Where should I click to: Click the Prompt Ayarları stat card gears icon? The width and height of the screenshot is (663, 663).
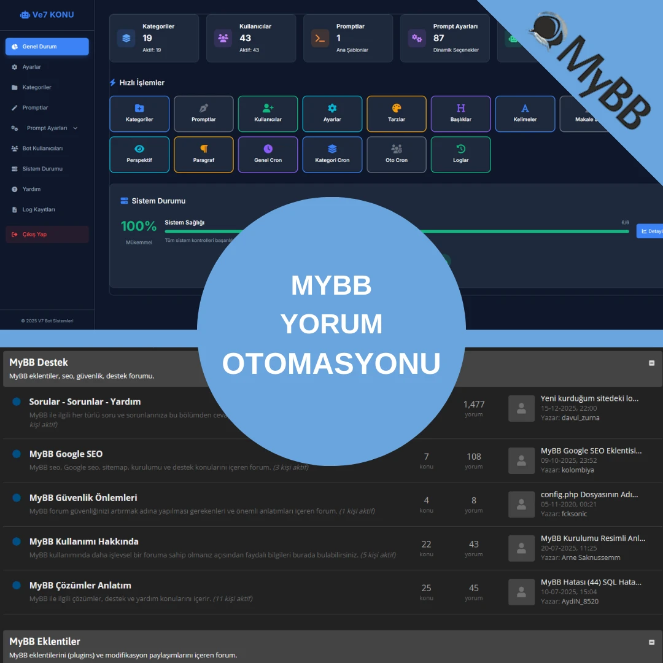tap(417, 38)
